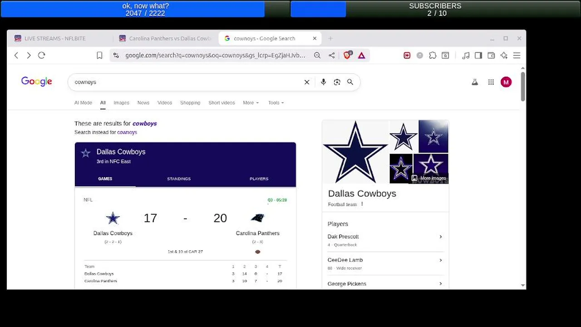Expand the Tools dropdown

pos(276,103)
